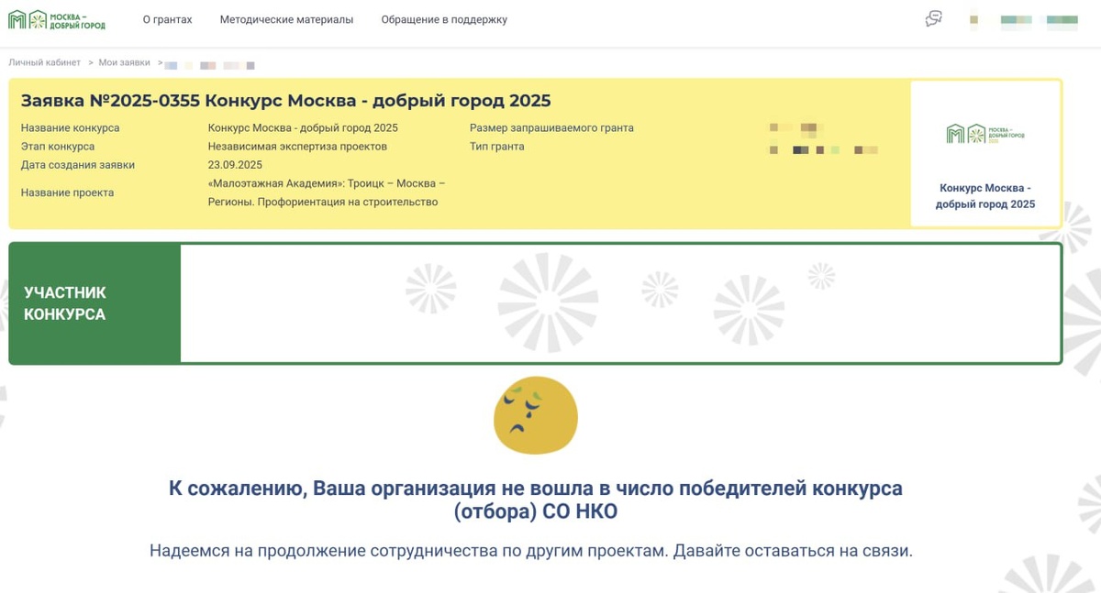Click the Название конкурса value in the details
The height and width of the screenshot is (593, 1101).
coord(303,128)
